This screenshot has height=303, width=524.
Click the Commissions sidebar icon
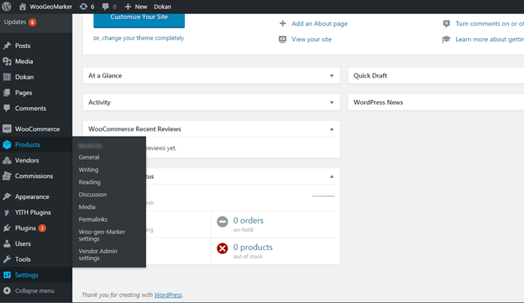pos(7,176)
